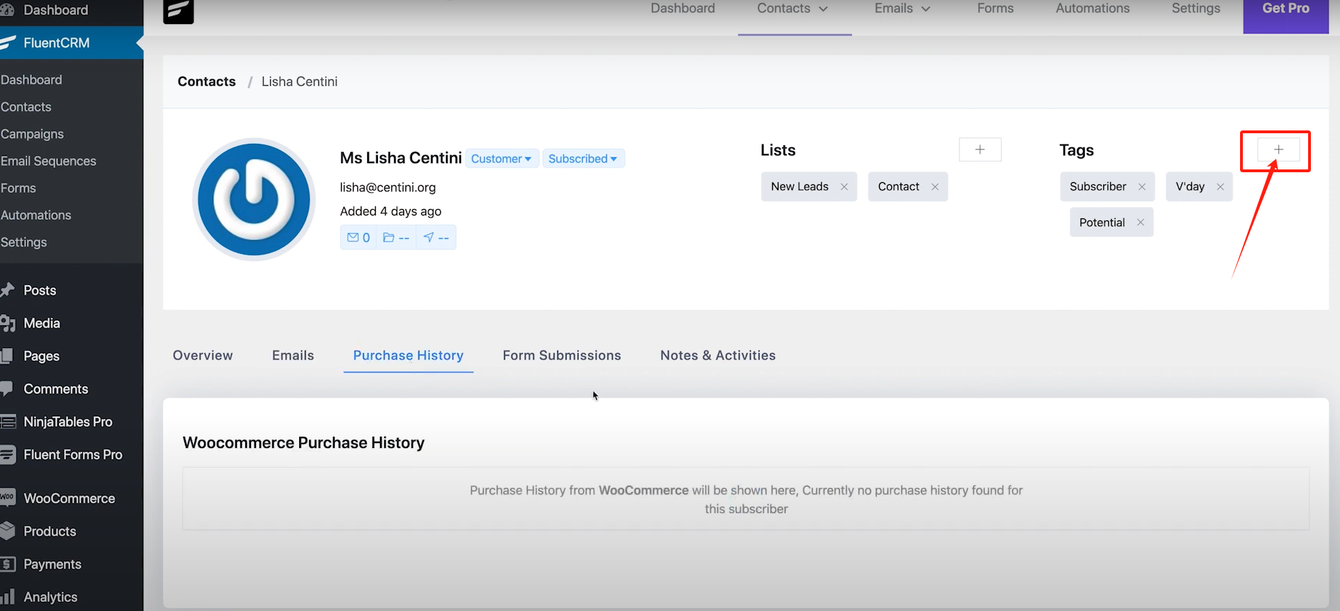Go back to Contacts breadcrumb link
1340x611 pixels.
206,82
